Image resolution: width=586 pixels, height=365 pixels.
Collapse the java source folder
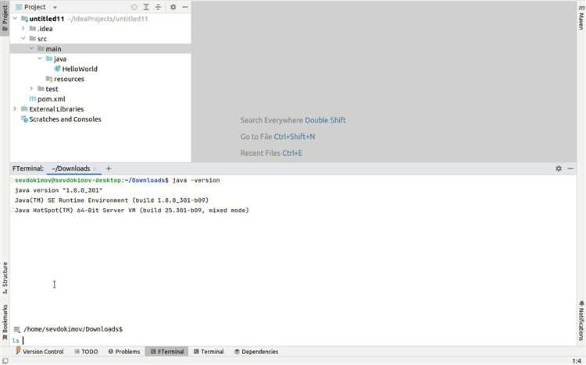tap(40, 58)
